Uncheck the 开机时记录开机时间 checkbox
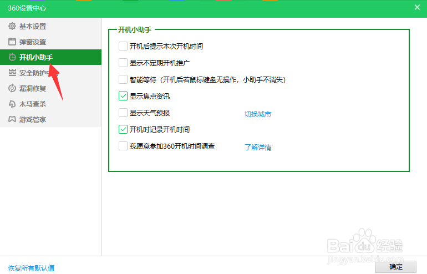 pos(123,129)
